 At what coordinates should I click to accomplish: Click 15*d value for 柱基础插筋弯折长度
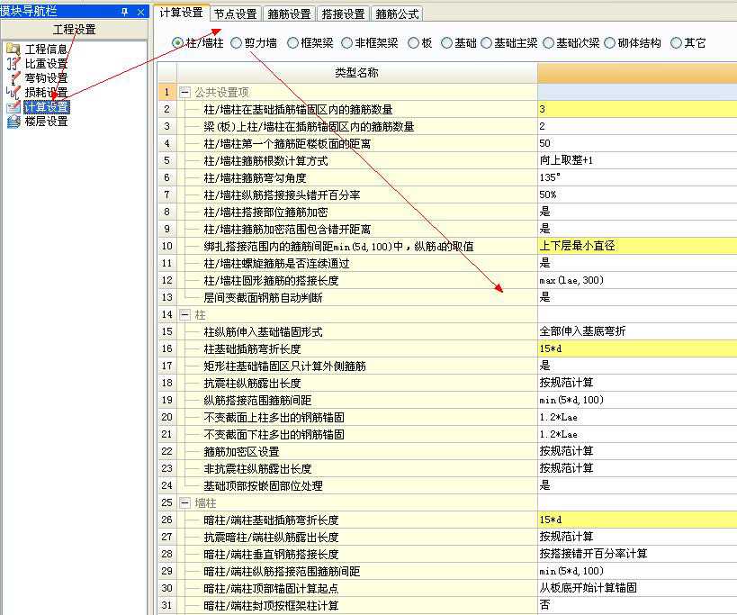pyautogui.click(x=637, y=348)
